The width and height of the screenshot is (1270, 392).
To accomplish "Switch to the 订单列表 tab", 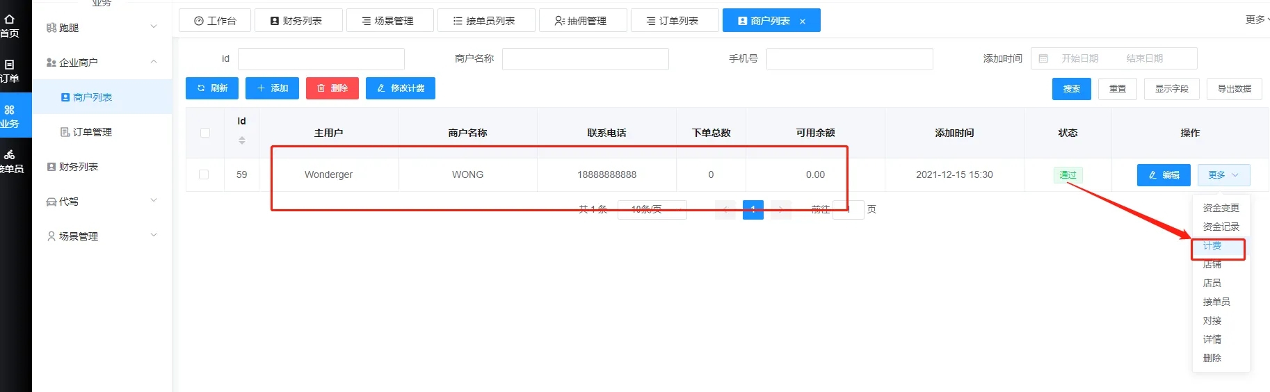I will pyautogui.click(x=674, y=21).
